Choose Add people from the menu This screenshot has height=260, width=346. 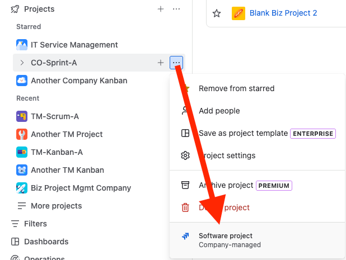click(x=219, y=111)
